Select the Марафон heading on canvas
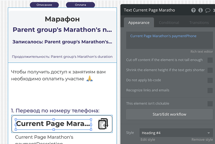Image resolution: width=215 pixels, height=144 pixels. [x=62, y=19]
